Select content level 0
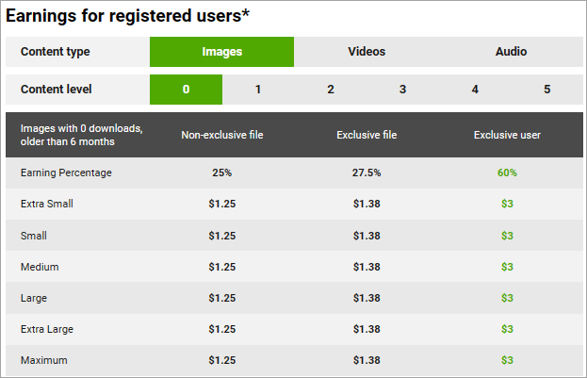 [x=186, y=90]
